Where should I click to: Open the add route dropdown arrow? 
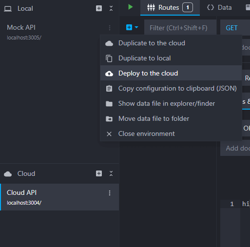coord(136,27)
